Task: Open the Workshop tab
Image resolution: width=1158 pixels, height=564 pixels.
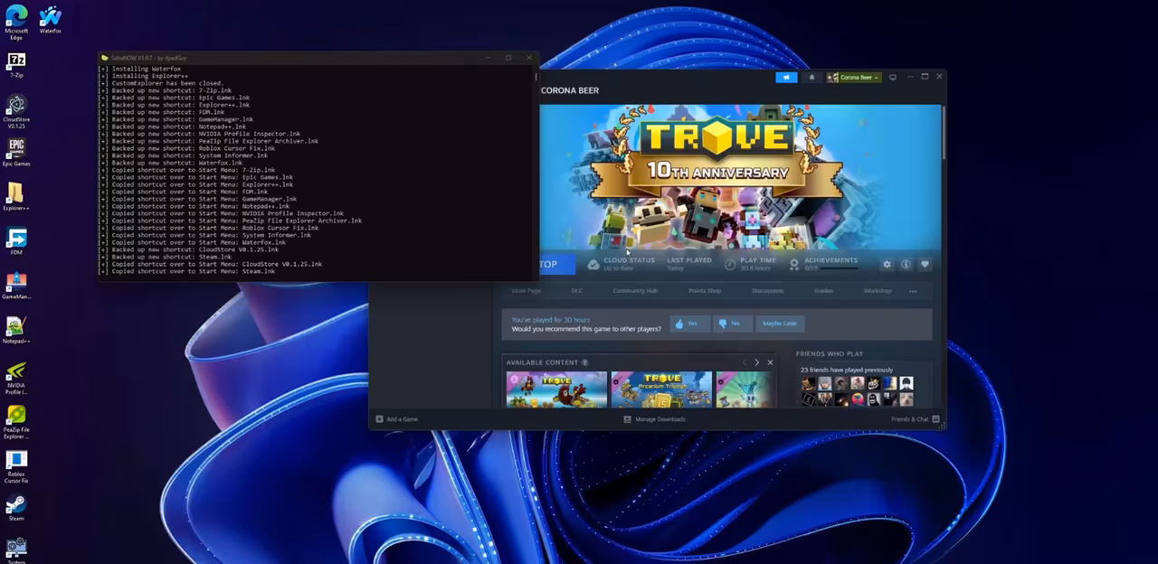Action: pos(878,291)
